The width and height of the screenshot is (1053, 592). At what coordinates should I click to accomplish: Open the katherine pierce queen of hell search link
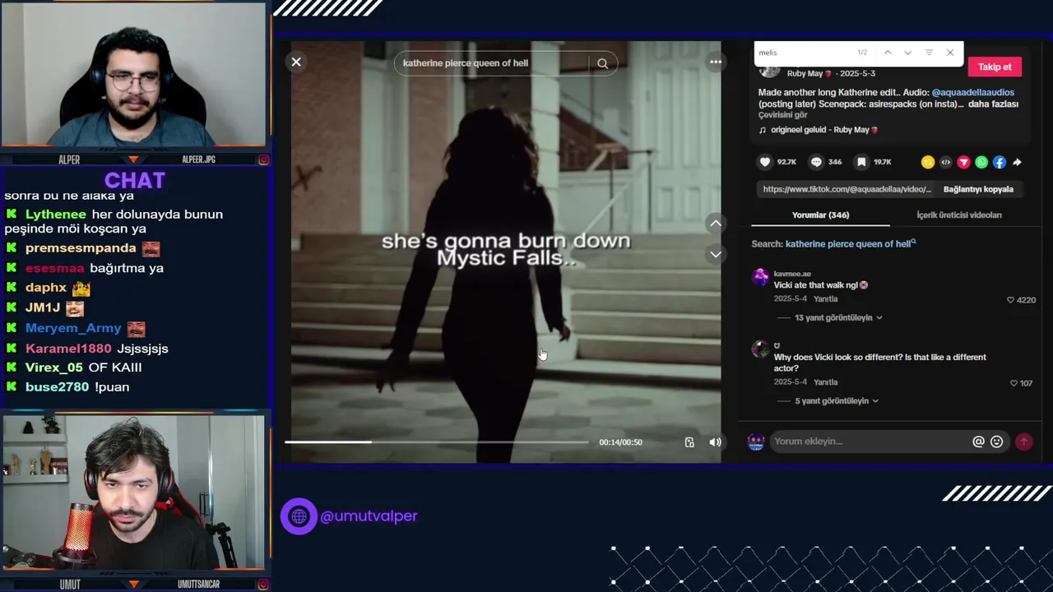point(850,243)
